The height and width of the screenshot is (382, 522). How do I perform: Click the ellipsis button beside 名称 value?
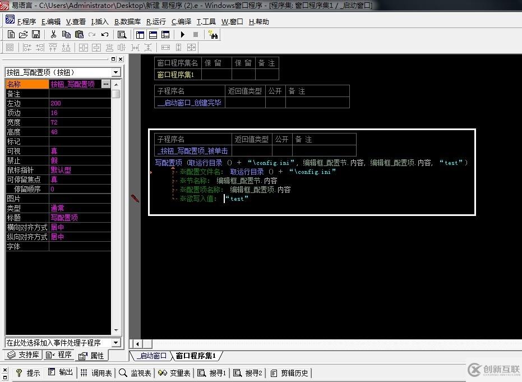[x=106, y=84]
